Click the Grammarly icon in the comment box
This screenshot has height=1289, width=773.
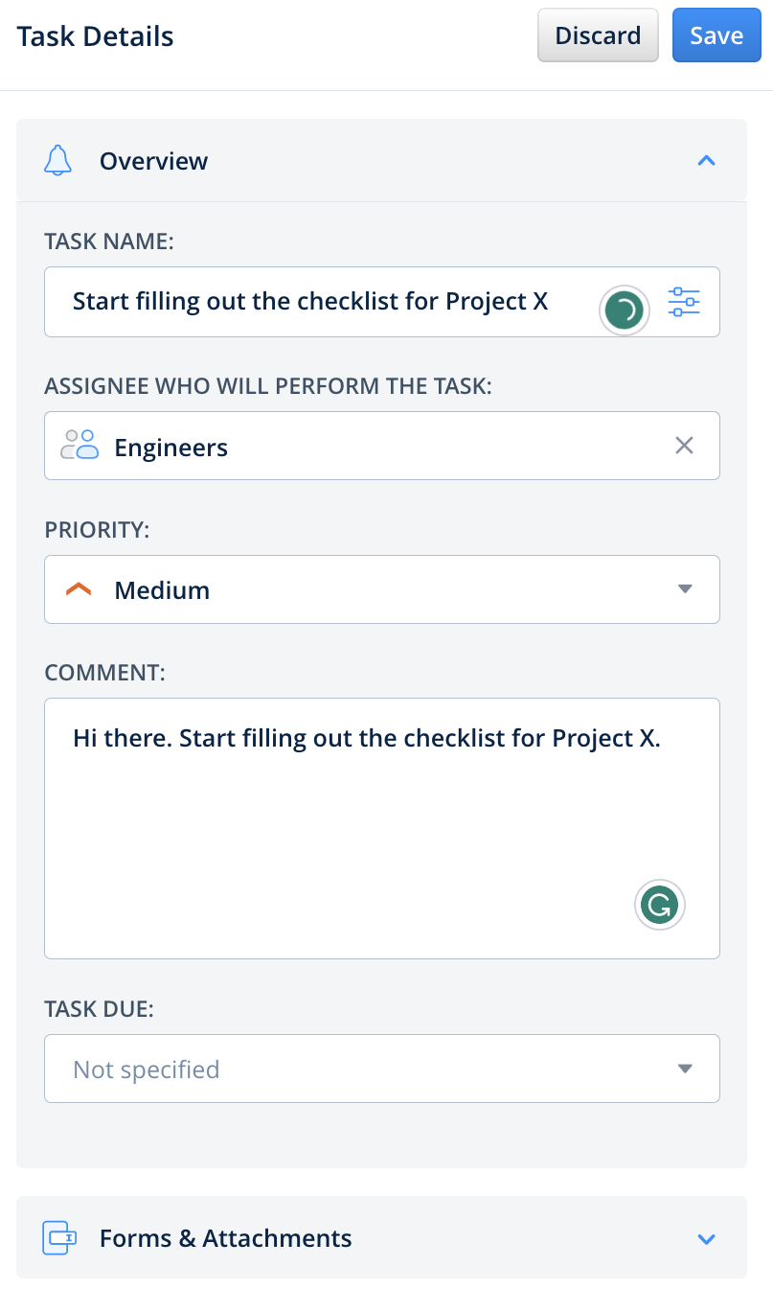660,904
